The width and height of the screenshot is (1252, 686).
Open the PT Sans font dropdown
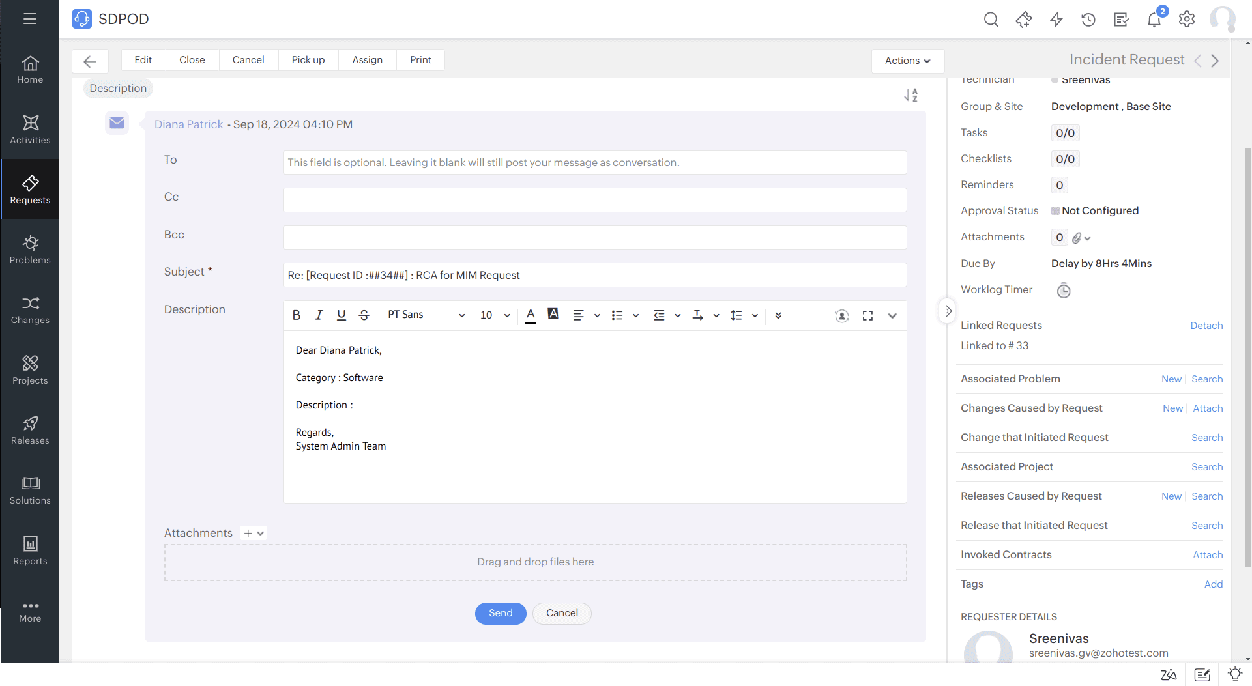pos(426,315)
